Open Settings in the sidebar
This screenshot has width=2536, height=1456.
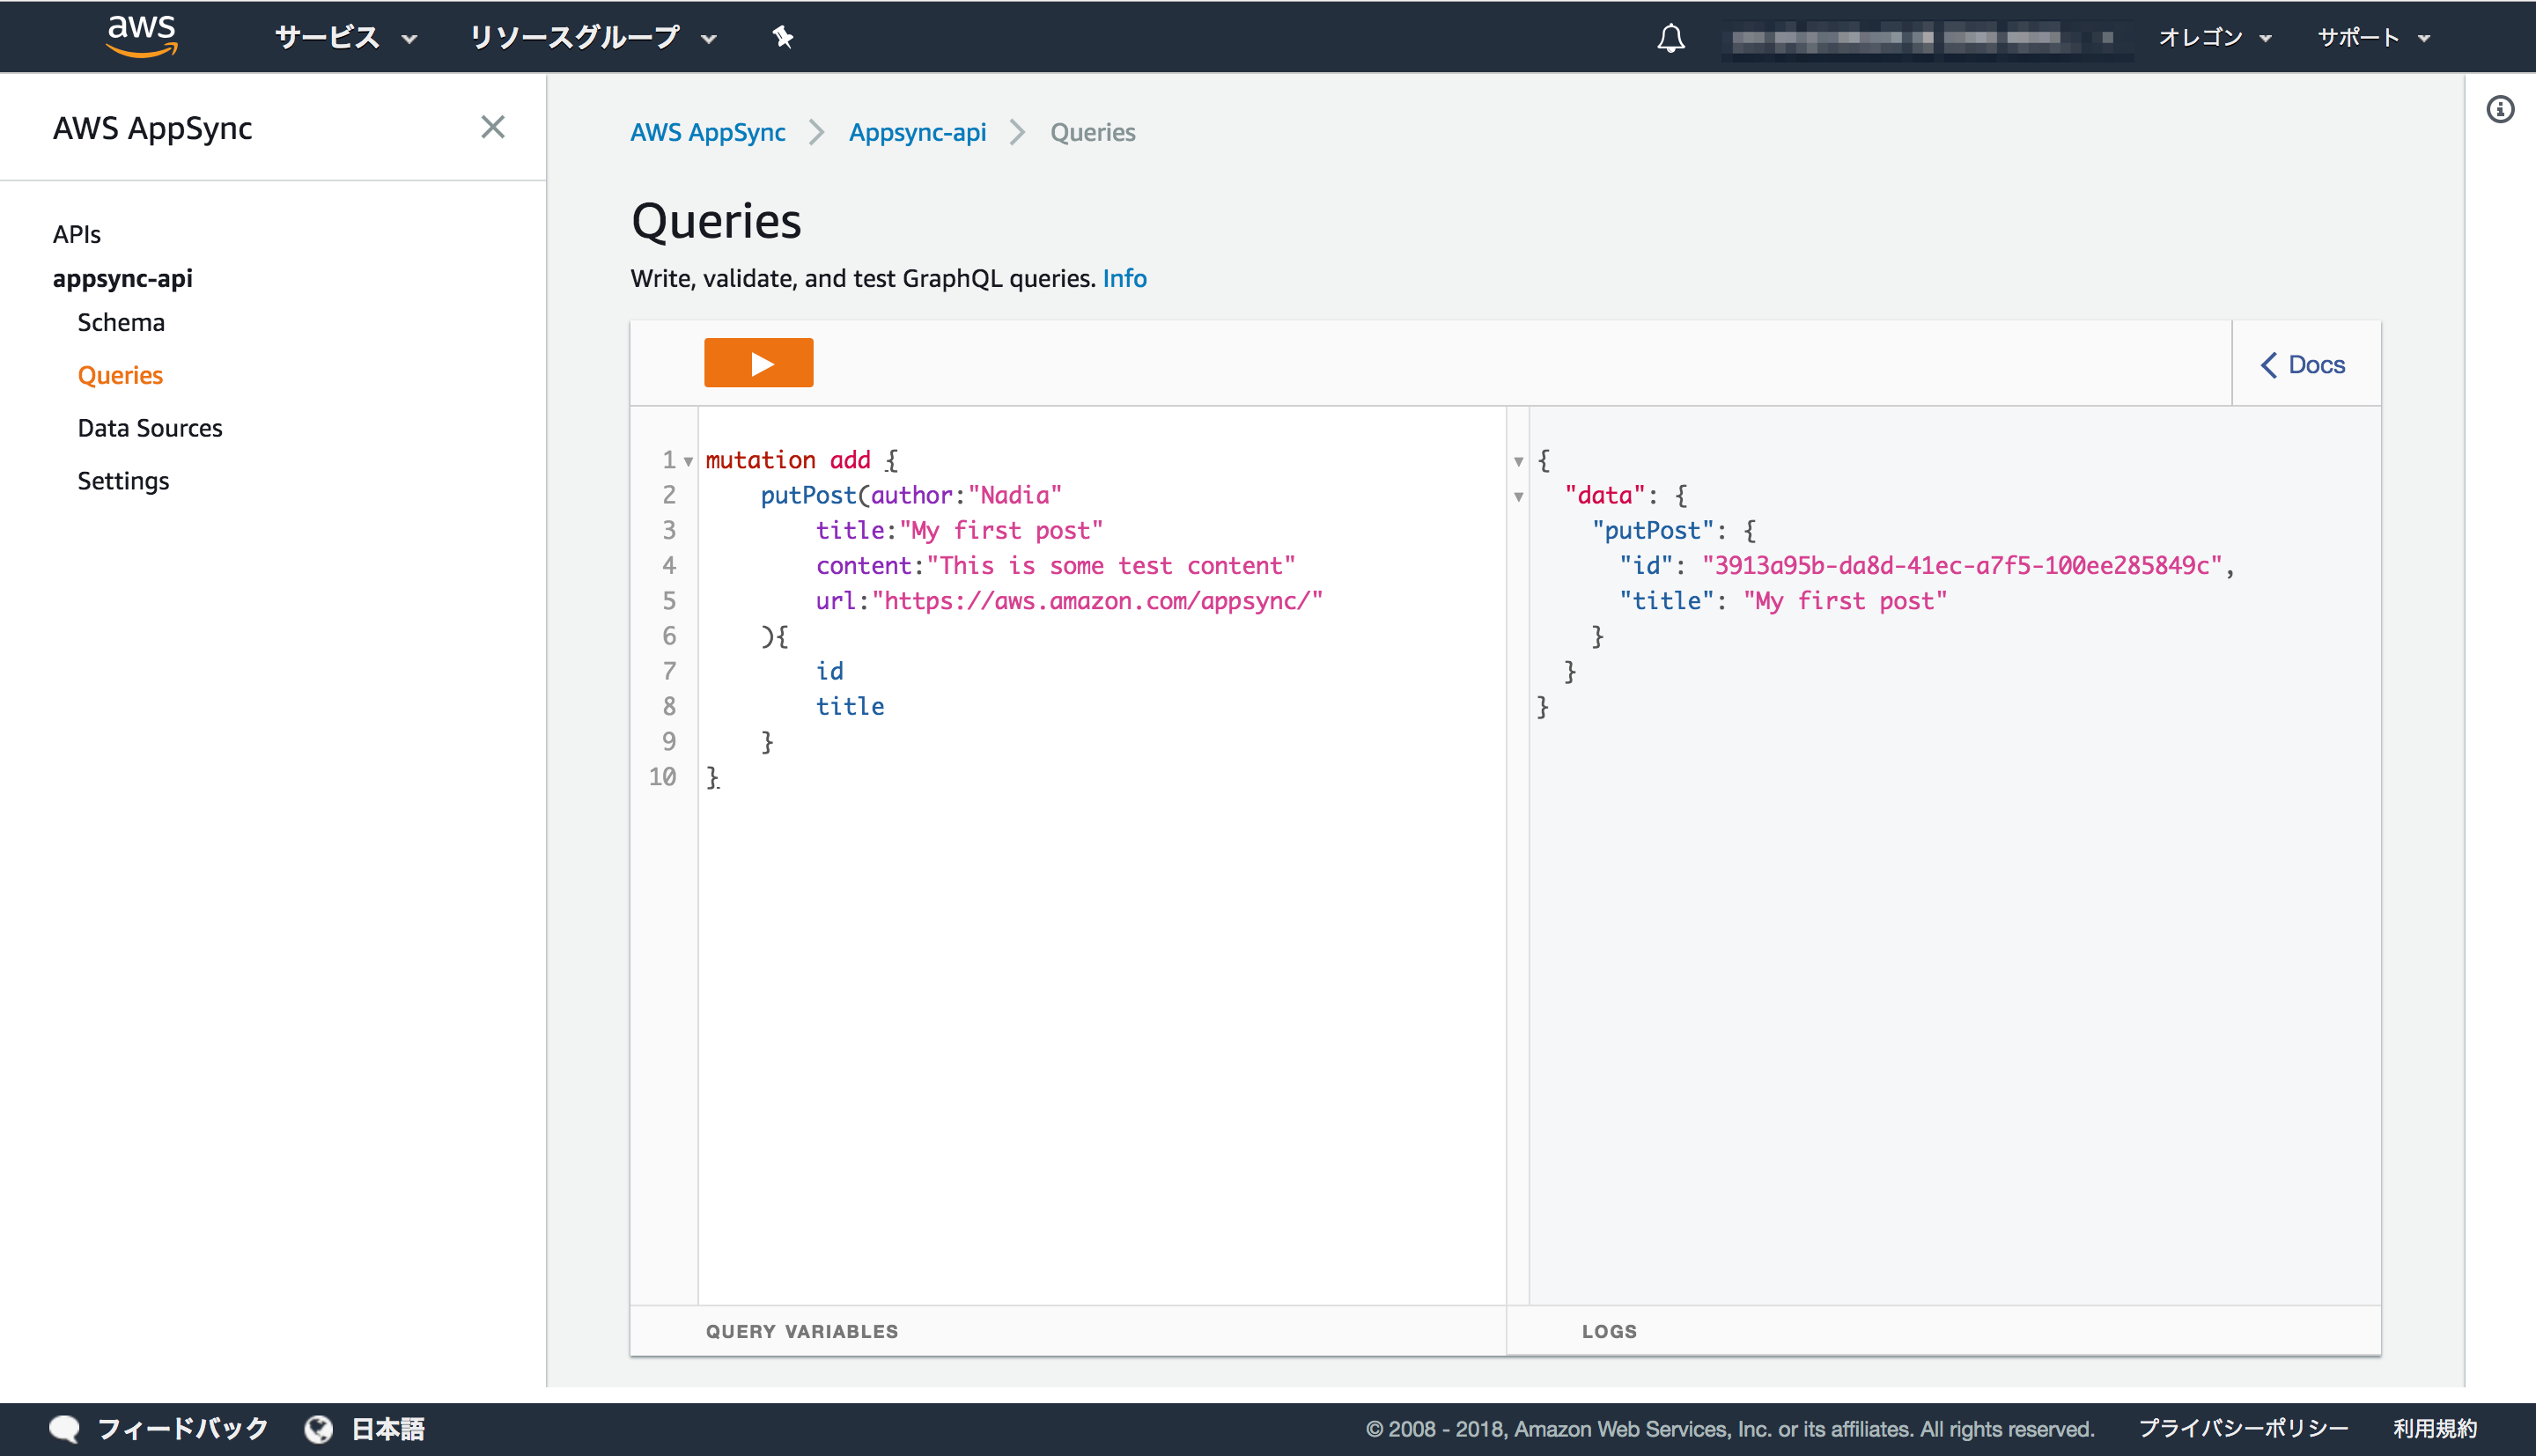123,481
